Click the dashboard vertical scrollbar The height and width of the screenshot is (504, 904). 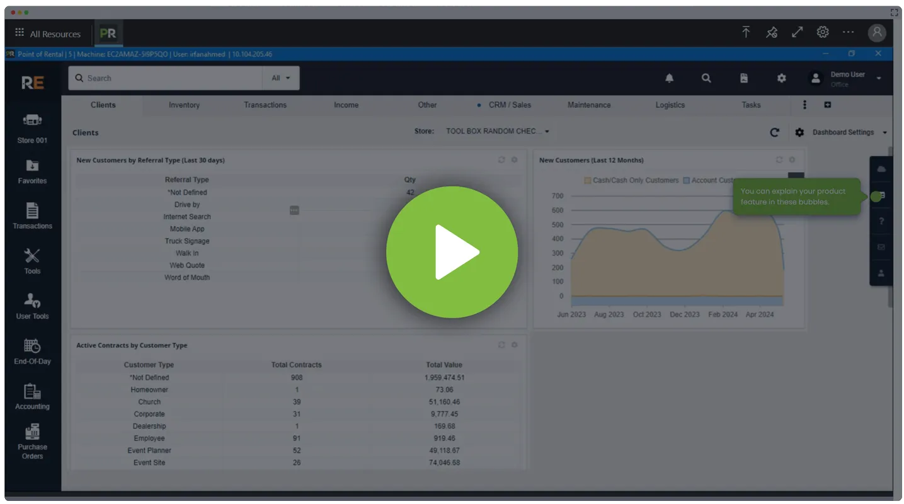coord(890,227)
